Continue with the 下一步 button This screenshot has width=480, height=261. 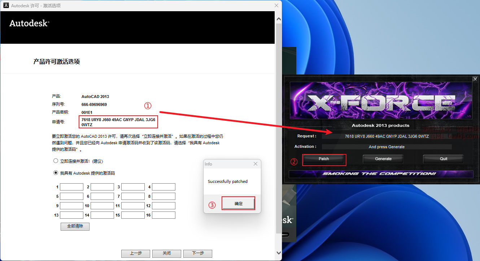click(x=198, y=253)
